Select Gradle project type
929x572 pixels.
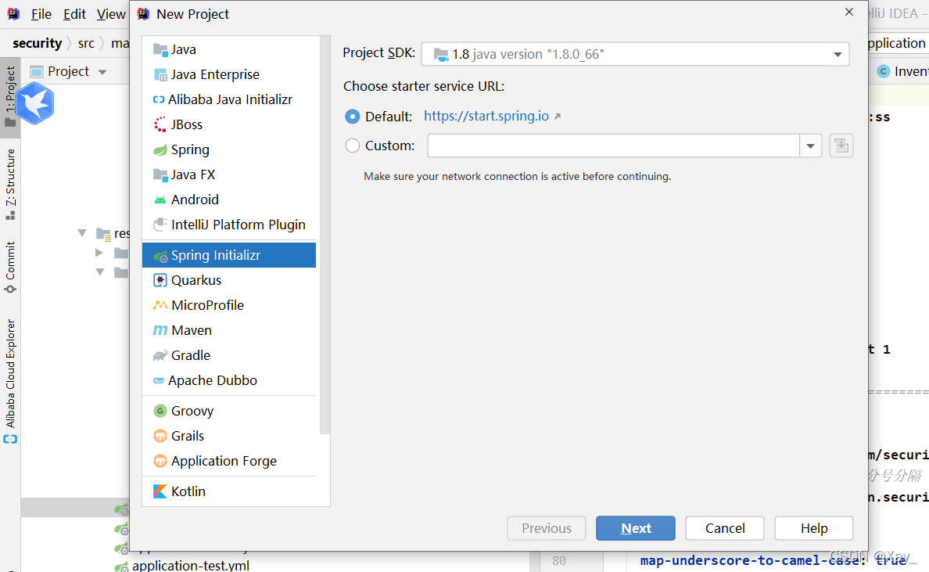[228, 355]
